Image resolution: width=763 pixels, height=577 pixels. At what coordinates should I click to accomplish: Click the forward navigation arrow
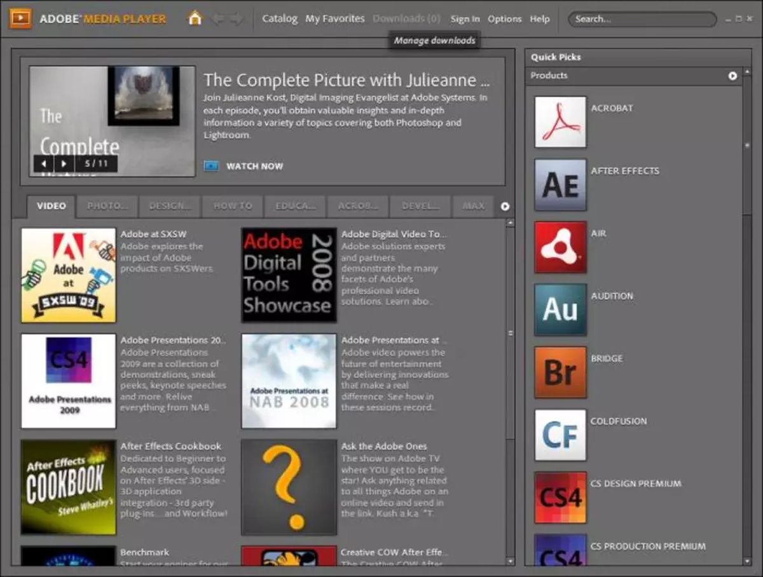(x=237, y=19)
